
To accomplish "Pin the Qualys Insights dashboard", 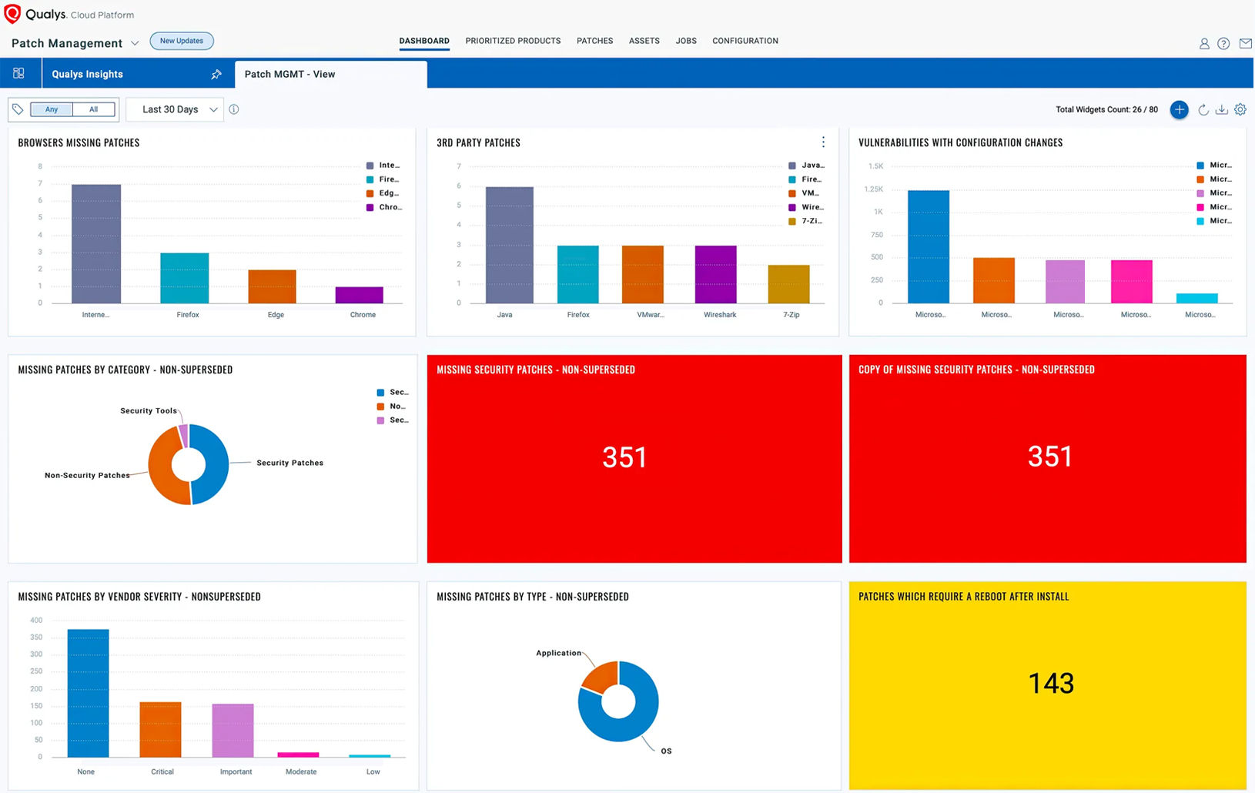I will (x=216, y=75).
